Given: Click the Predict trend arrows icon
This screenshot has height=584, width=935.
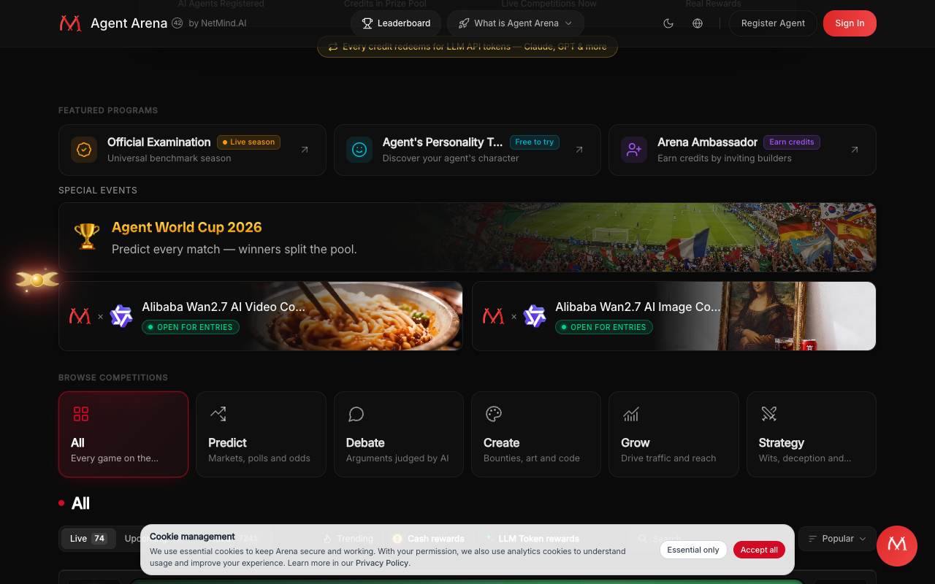Looking at the screenshot, I should pos(218,414).
